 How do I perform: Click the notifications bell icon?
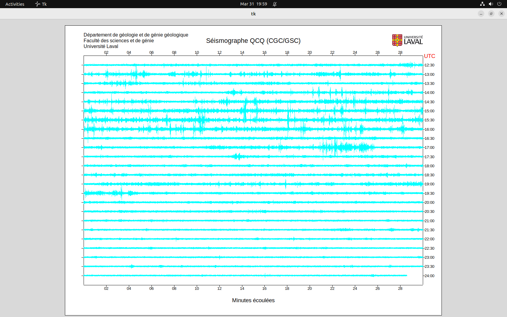(x=275, y=4)
